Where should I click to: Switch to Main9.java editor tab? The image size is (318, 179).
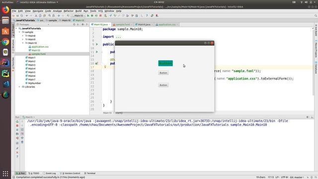point(144,24)
